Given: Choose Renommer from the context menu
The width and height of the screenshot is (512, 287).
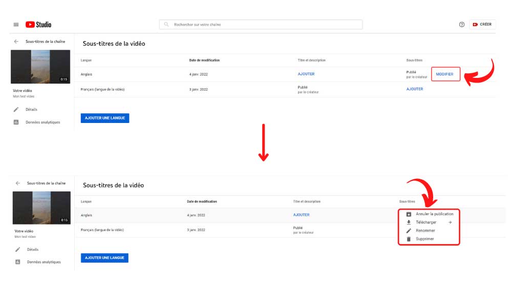Looking at the screenshot, I should click(425, 231).
